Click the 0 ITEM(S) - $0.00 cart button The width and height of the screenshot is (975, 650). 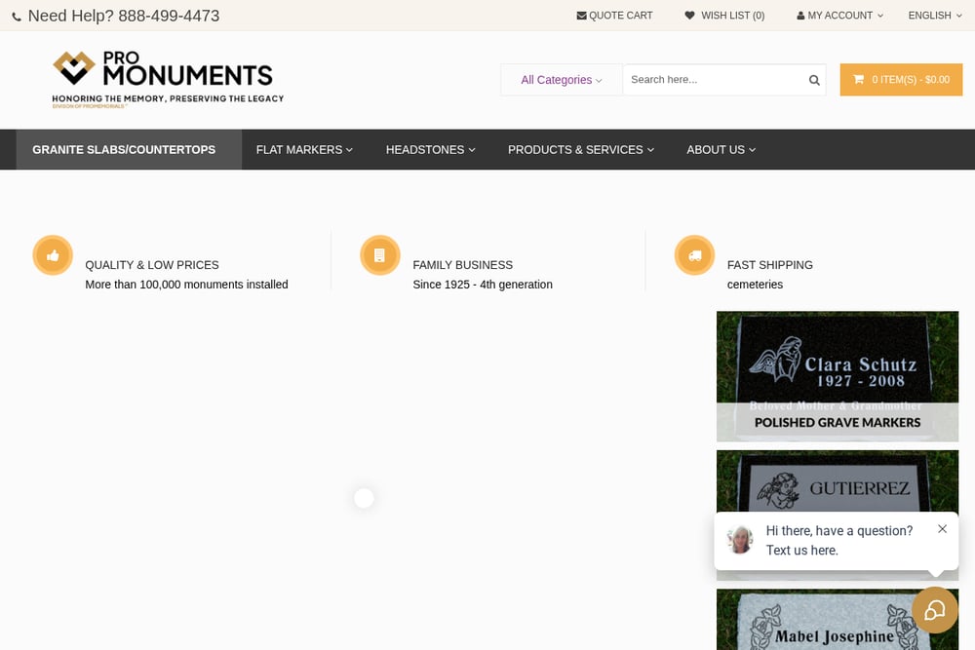901,80
